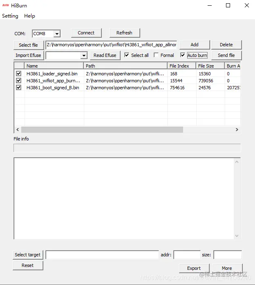Click the Delete button
This screenshot has height=285, width=255.
pos(226,45)
